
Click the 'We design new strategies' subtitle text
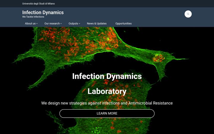pos(107,103)
